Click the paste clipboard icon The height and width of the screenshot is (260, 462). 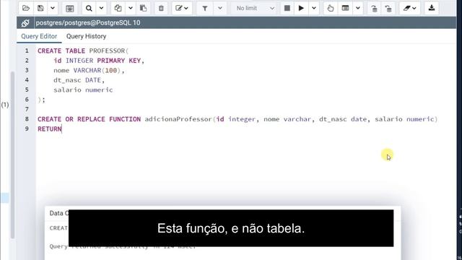pyautogui.click(x=143, y=8)
